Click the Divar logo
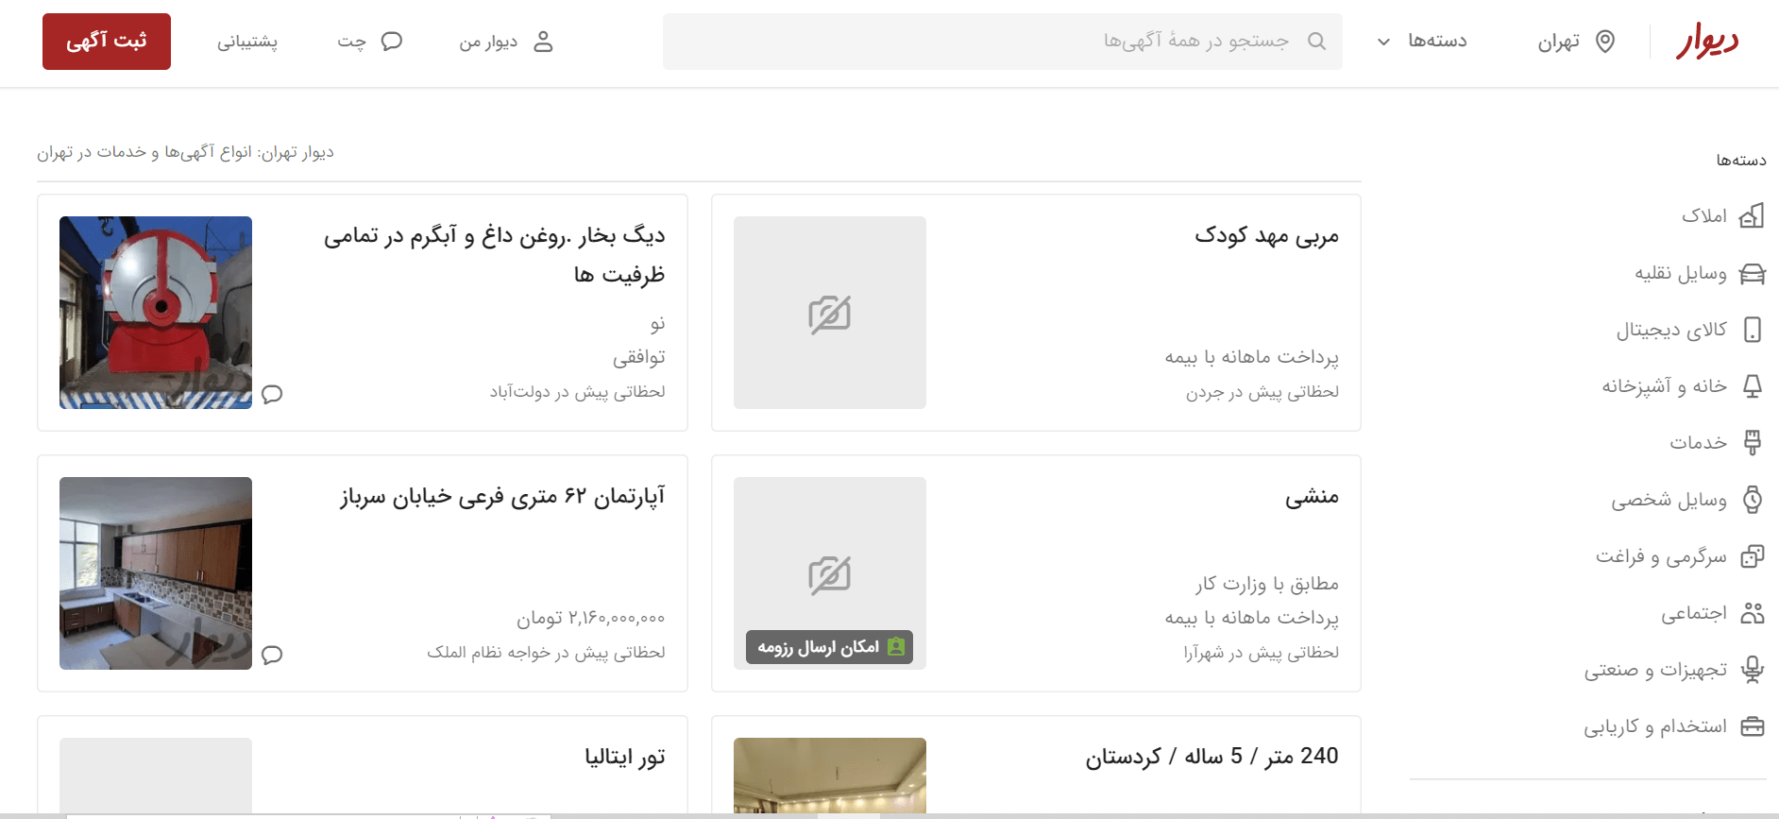 tap(1706, 42)
